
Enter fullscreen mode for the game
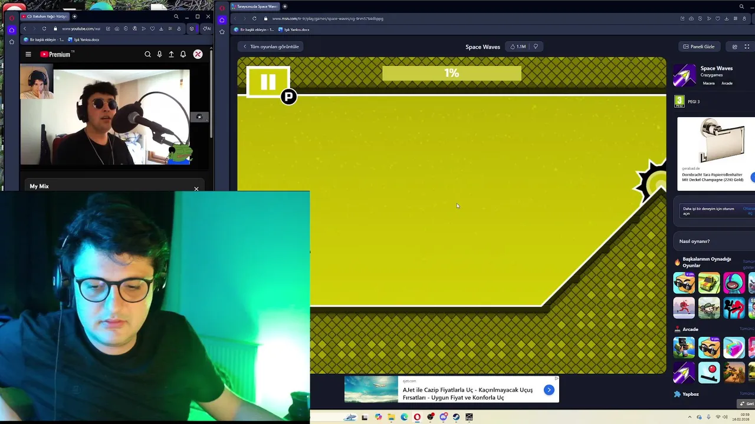coord(747,47)
